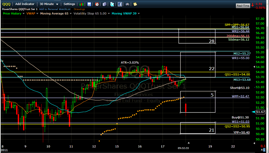Open the yellow sticky note icon
Image resolution: width=269 pixels, height=153 pixels.
tap(135, 4)
